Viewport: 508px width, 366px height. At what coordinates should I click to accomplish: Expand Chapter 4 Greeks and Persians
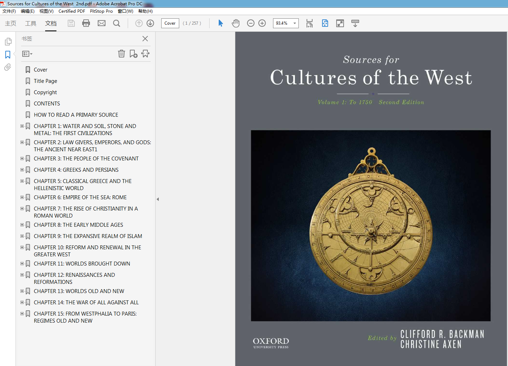22,170
